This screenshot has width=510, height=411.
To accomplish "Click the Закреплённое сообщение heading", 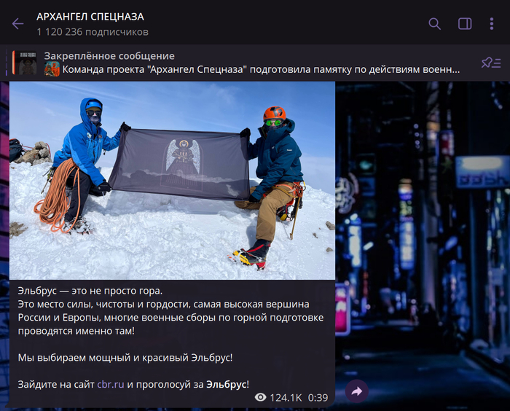I will click(109, 56).
